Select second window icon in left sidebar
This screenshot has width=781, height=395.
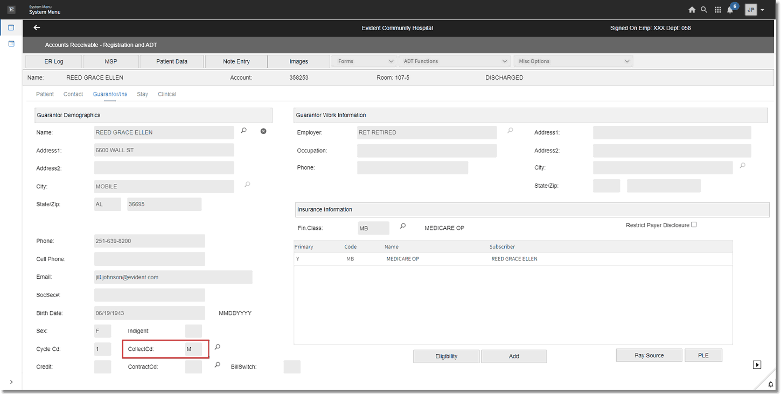tap(11, 44)
